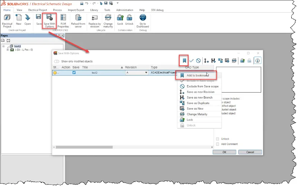Image resolution: width=298 pixels, height=187 pixels.
Task: Enable the Add Comment checkbox
Action: tap(218, 144)
